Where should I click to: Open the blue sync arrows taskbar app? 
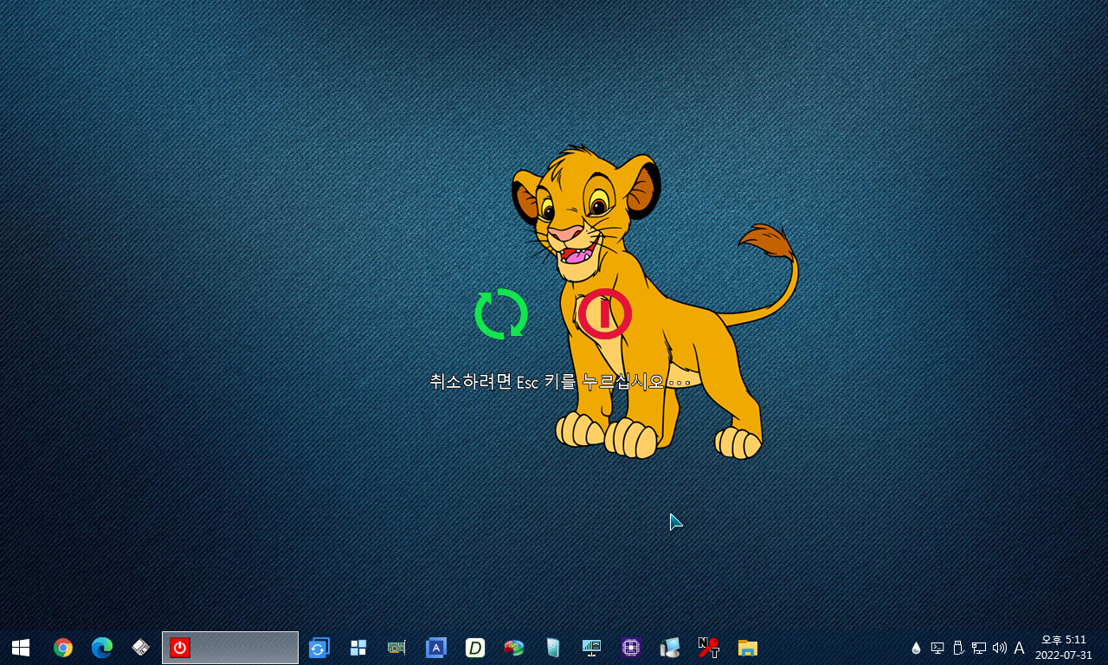click(319, 648)
